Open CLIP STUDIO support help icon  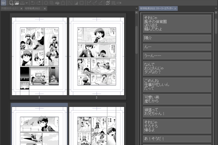click(x=108, y=3)
